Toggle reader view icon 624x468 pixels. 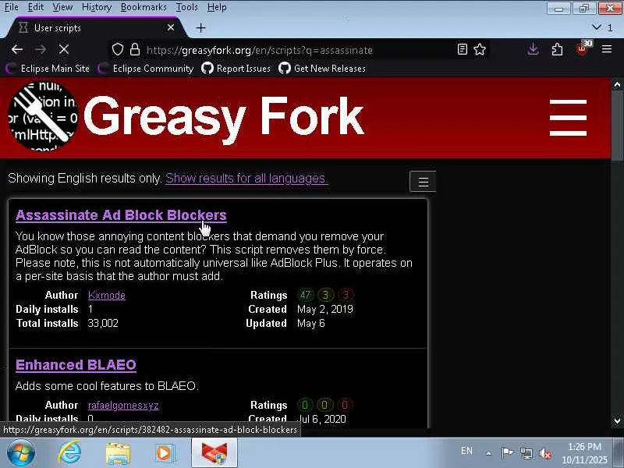coord(462,49)
